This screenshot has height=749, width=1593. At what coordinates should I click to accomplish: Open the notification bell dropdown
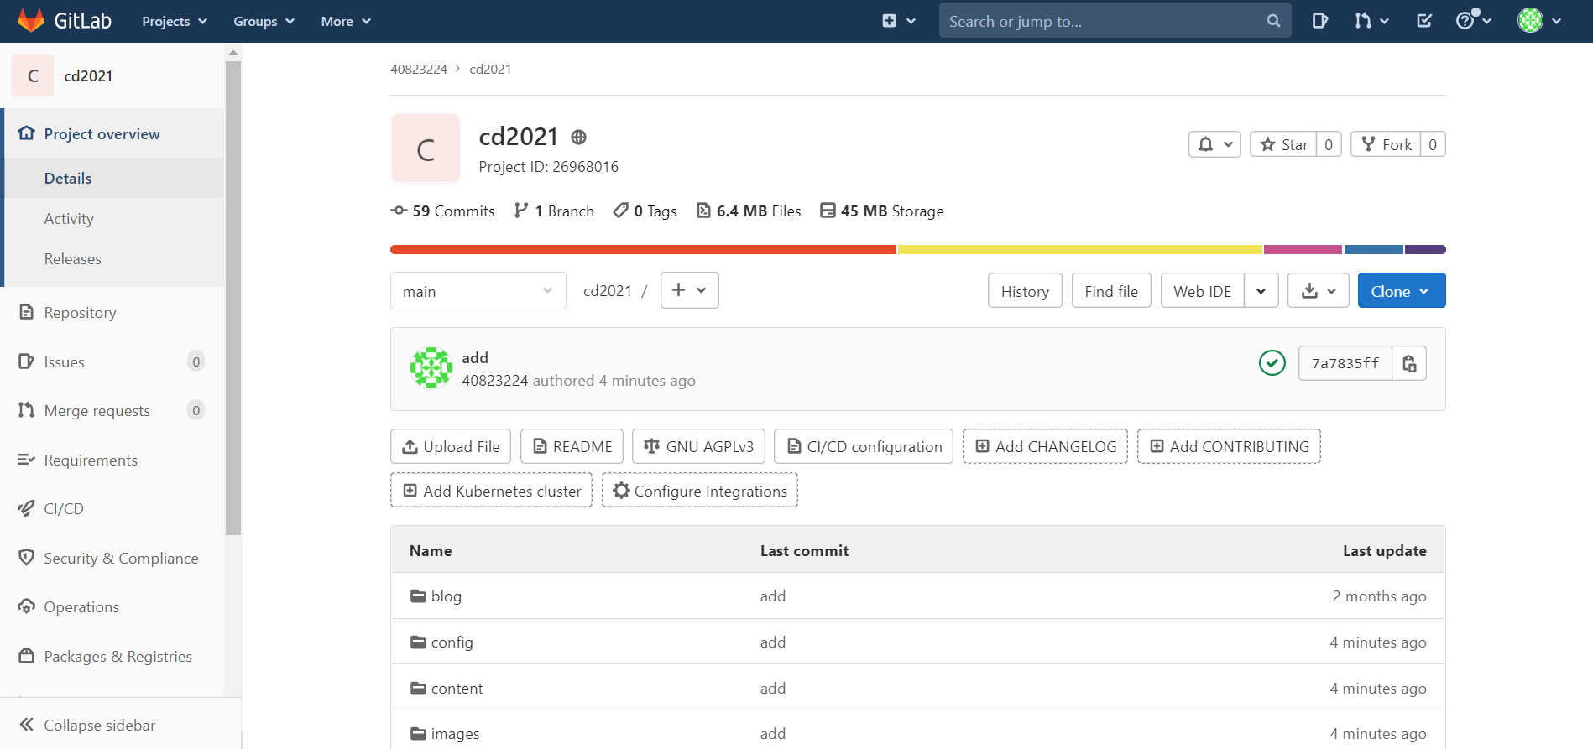(x=1214, y=144)
